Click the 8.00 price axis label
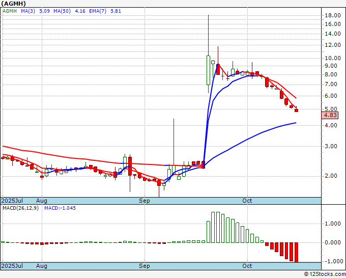 point(331,75)
